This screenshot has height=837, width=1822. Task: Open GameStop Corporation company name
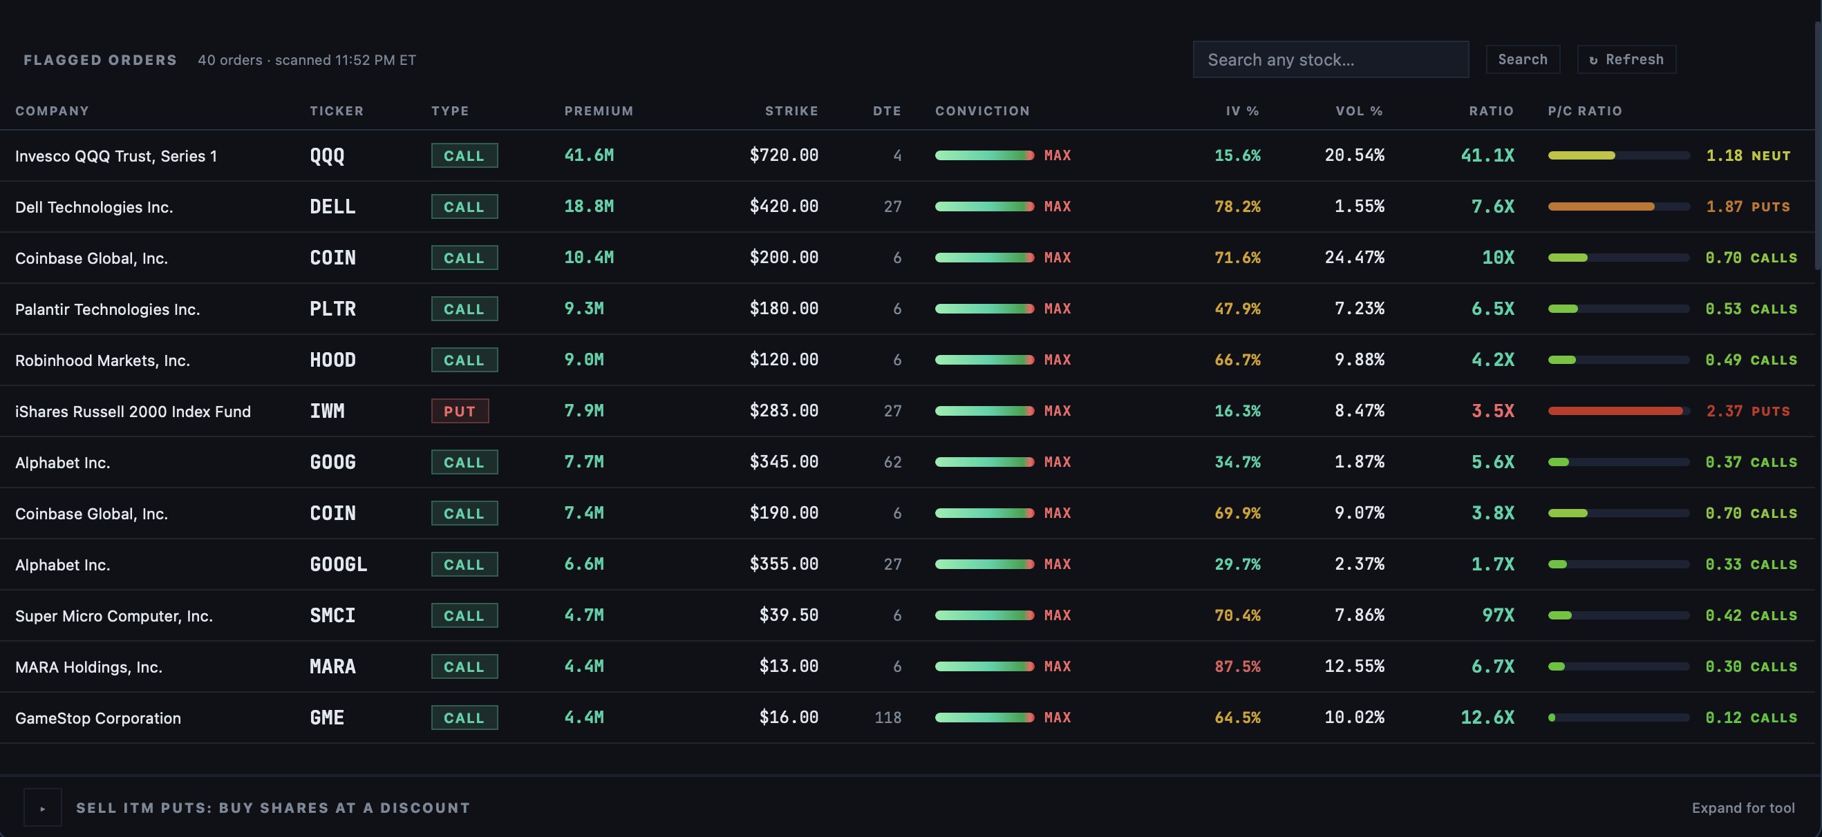pos(98,718)
